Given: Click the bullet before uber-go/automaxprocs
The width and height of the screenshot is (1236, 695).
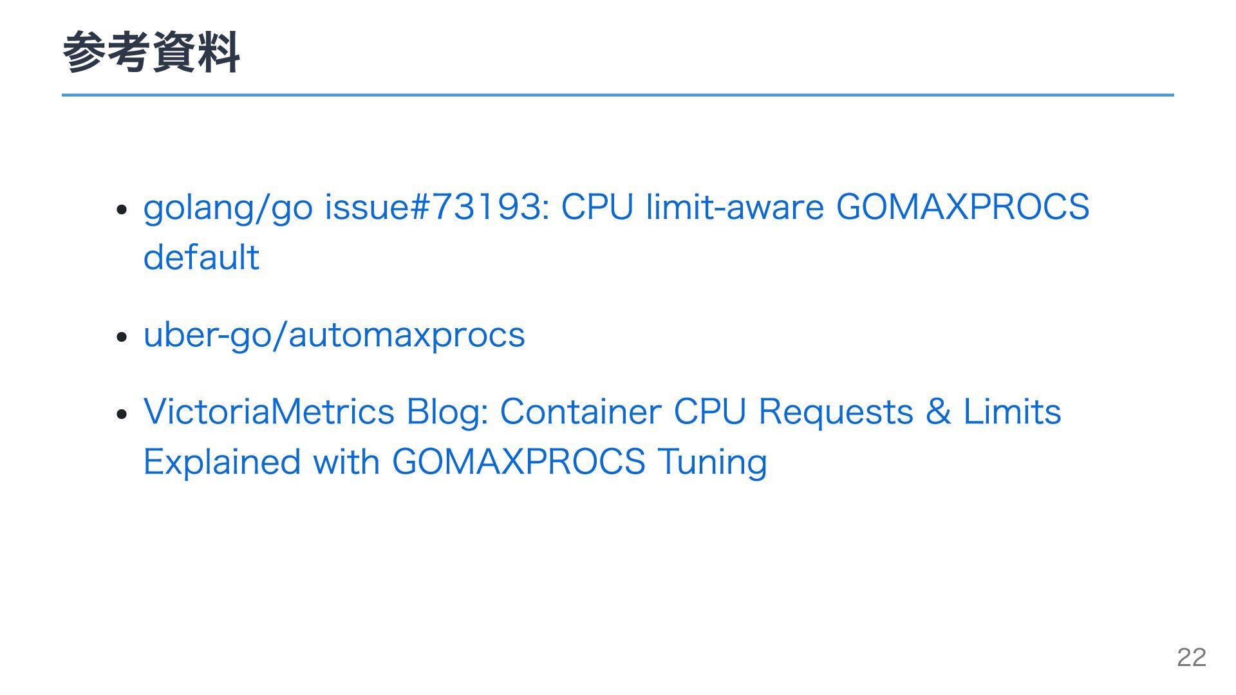Looking at the screenshot, I should tap(122, 337).
